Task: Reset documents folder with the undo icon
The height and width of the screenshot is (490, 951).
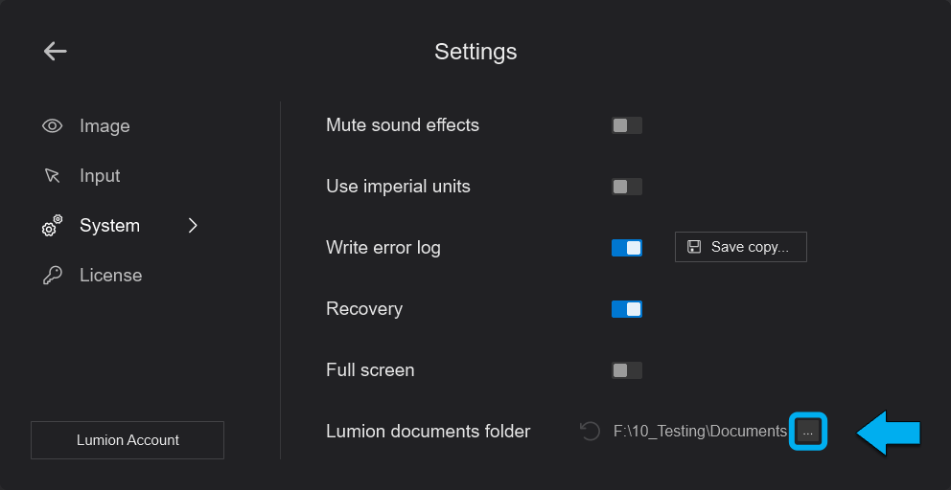Action: 590,432
